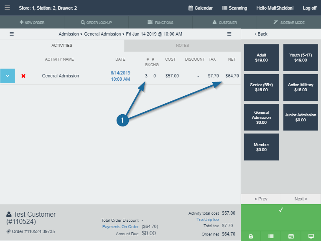Click the monitor display icon

point(311,236)
